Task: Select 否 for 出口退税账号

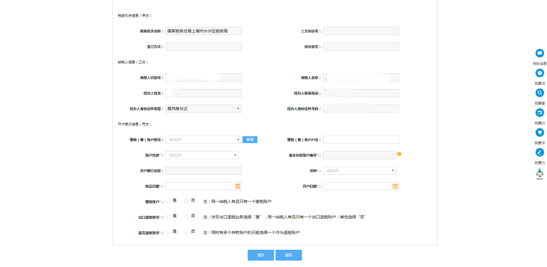Action: click(x=186, y=217)
